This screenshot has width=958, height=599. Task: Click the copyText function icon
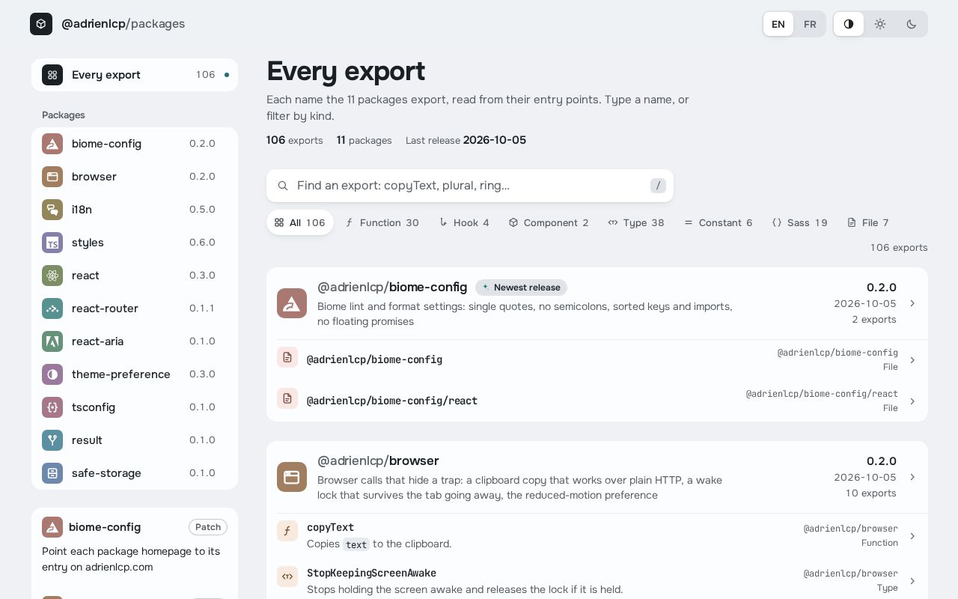point(287,531)
